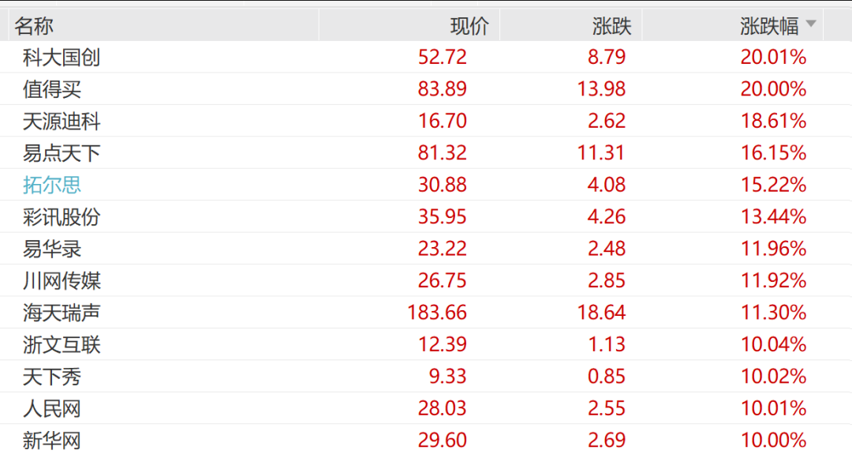Open the 科大国创 stock row
Screen dimensions: 852x454
[62, 58]
